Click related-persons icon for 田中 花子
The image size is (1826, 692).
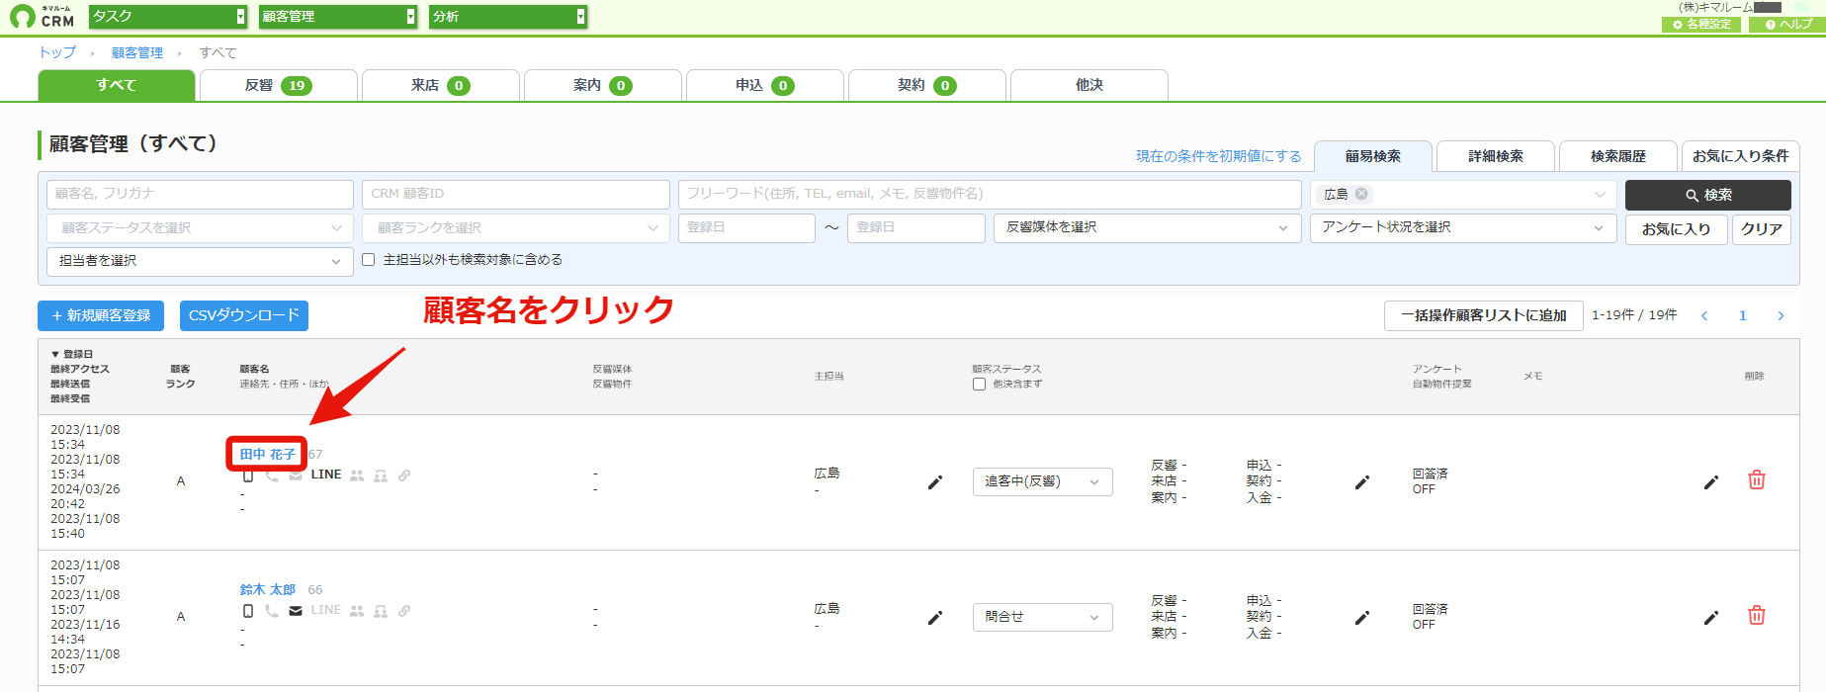pos(381,476)
